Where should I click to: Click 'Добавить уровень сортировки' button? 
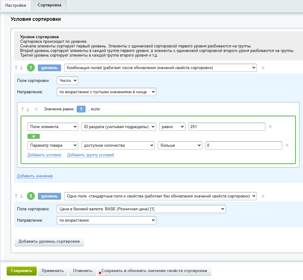pos(49,241)
